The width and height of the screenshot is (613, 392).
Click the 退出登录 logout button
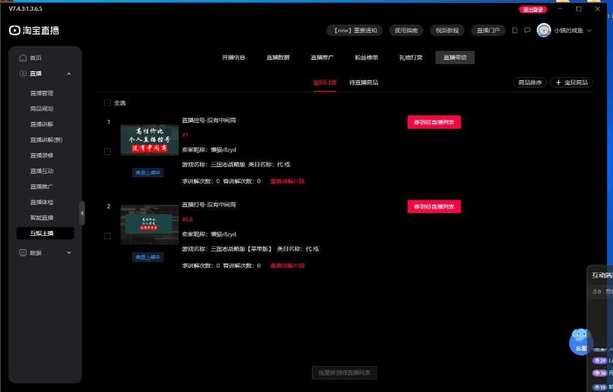532,10
